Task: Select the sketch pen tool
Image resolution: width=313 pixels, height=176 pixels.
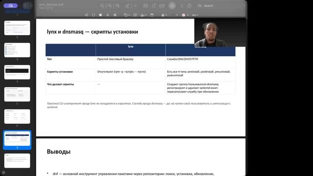Action: coord(108,15)
